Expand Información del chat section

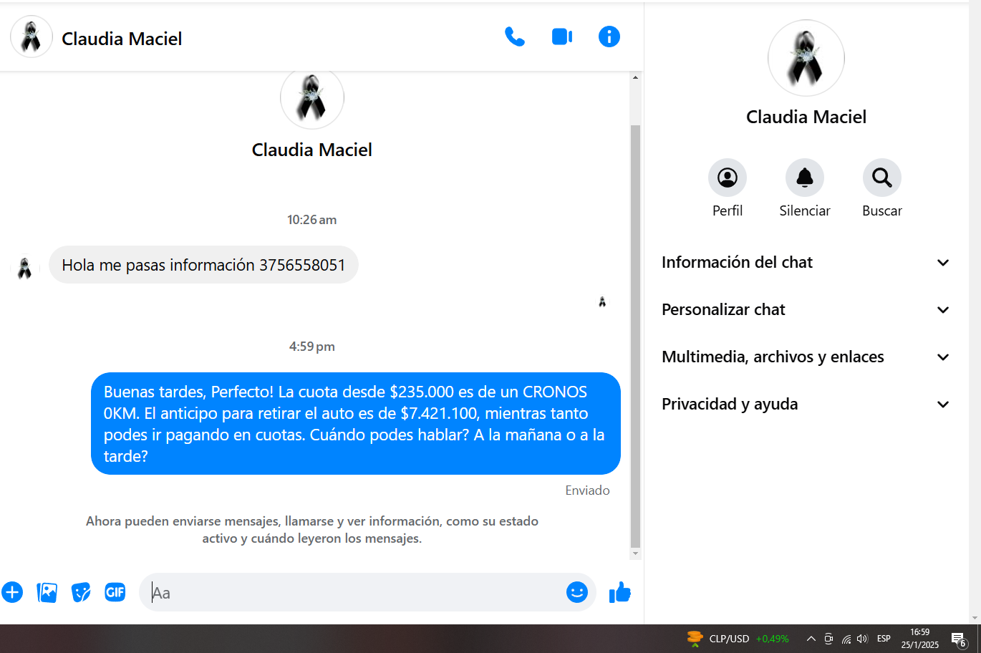click(x=806, y=263)
